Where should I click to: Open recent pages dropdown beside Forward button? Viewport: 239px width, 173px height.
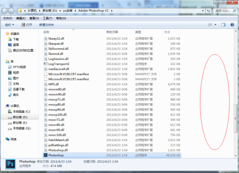tap(16, 11)
